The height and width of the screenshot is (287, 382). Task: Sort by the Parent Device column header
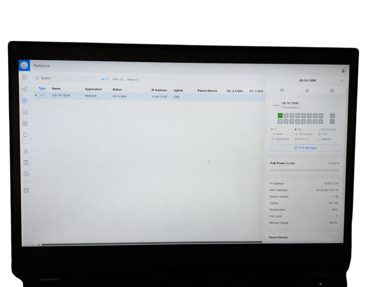coord(207,91)
